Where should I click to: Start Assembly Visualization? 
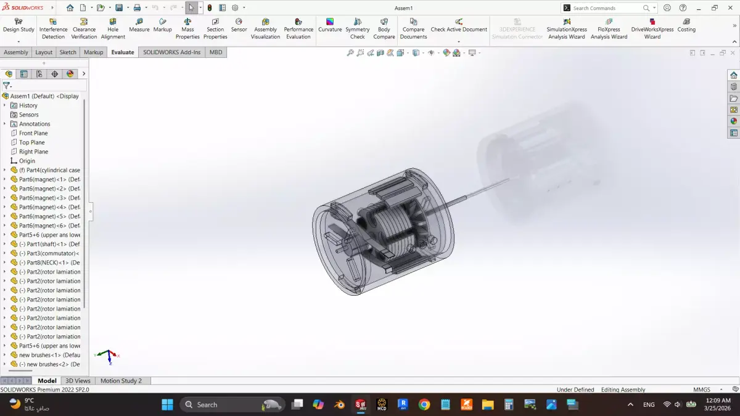pos(266,29)
